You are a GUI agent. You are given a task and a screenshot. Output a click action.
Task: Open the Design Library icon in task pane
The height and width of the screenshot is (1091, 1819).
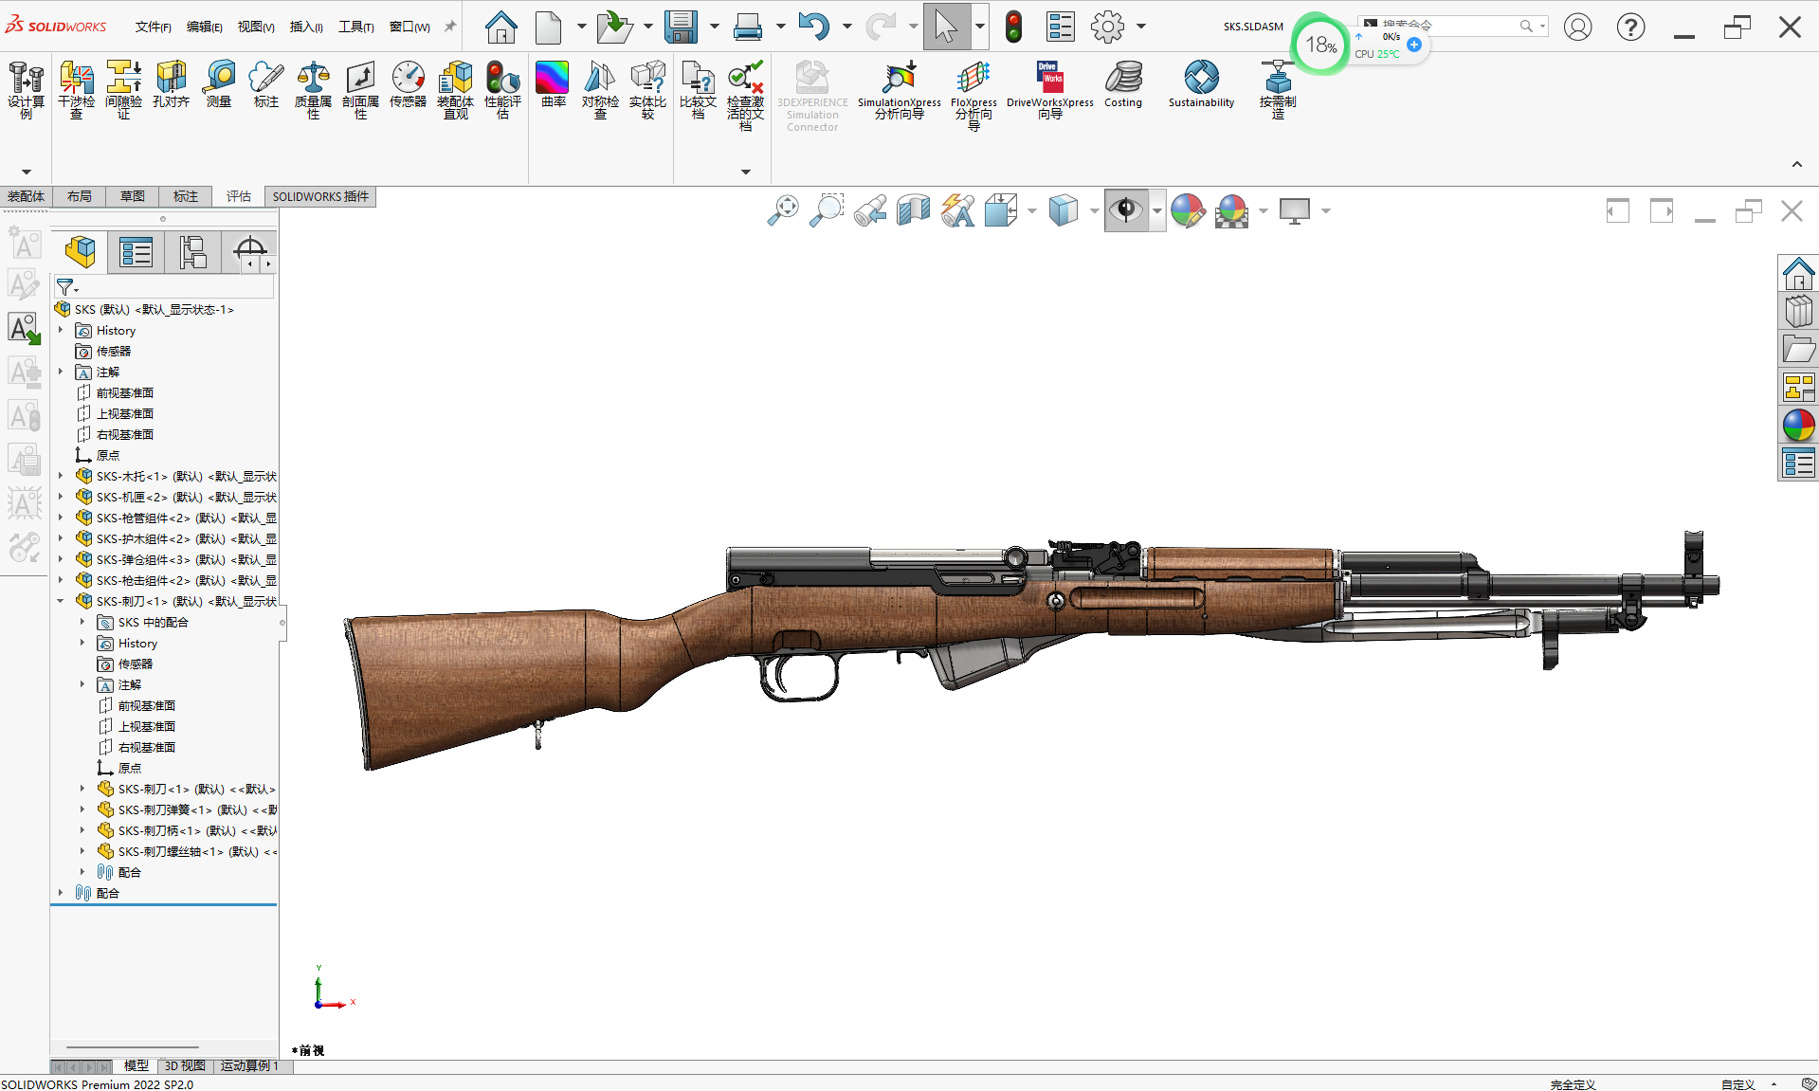point(1798,312)
